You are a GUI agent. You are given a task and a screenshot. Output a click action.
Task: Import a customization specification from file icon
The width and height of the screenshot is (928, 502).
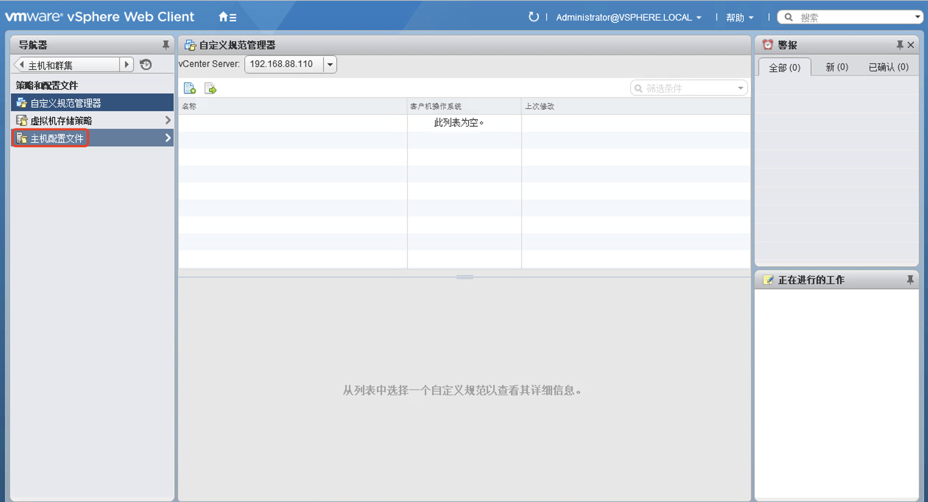210,88
